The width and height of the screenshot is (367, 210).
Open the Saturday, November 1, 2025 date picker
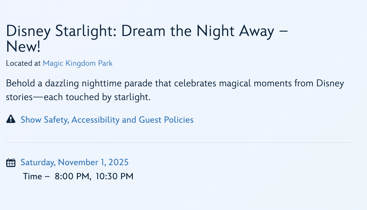pos(75,162)
